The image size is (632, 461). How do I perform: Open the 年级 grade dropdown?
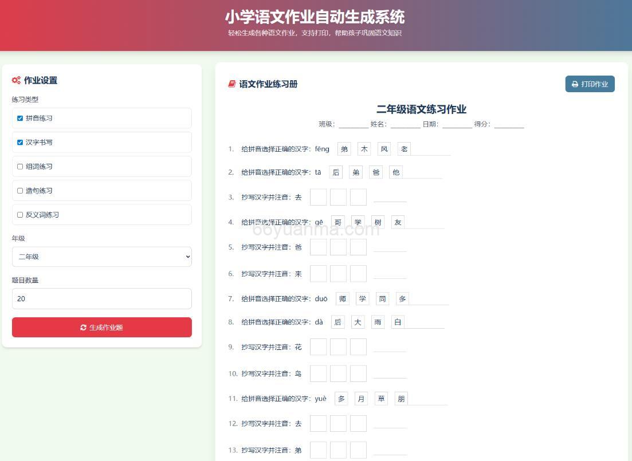click(x=101, y=257)
